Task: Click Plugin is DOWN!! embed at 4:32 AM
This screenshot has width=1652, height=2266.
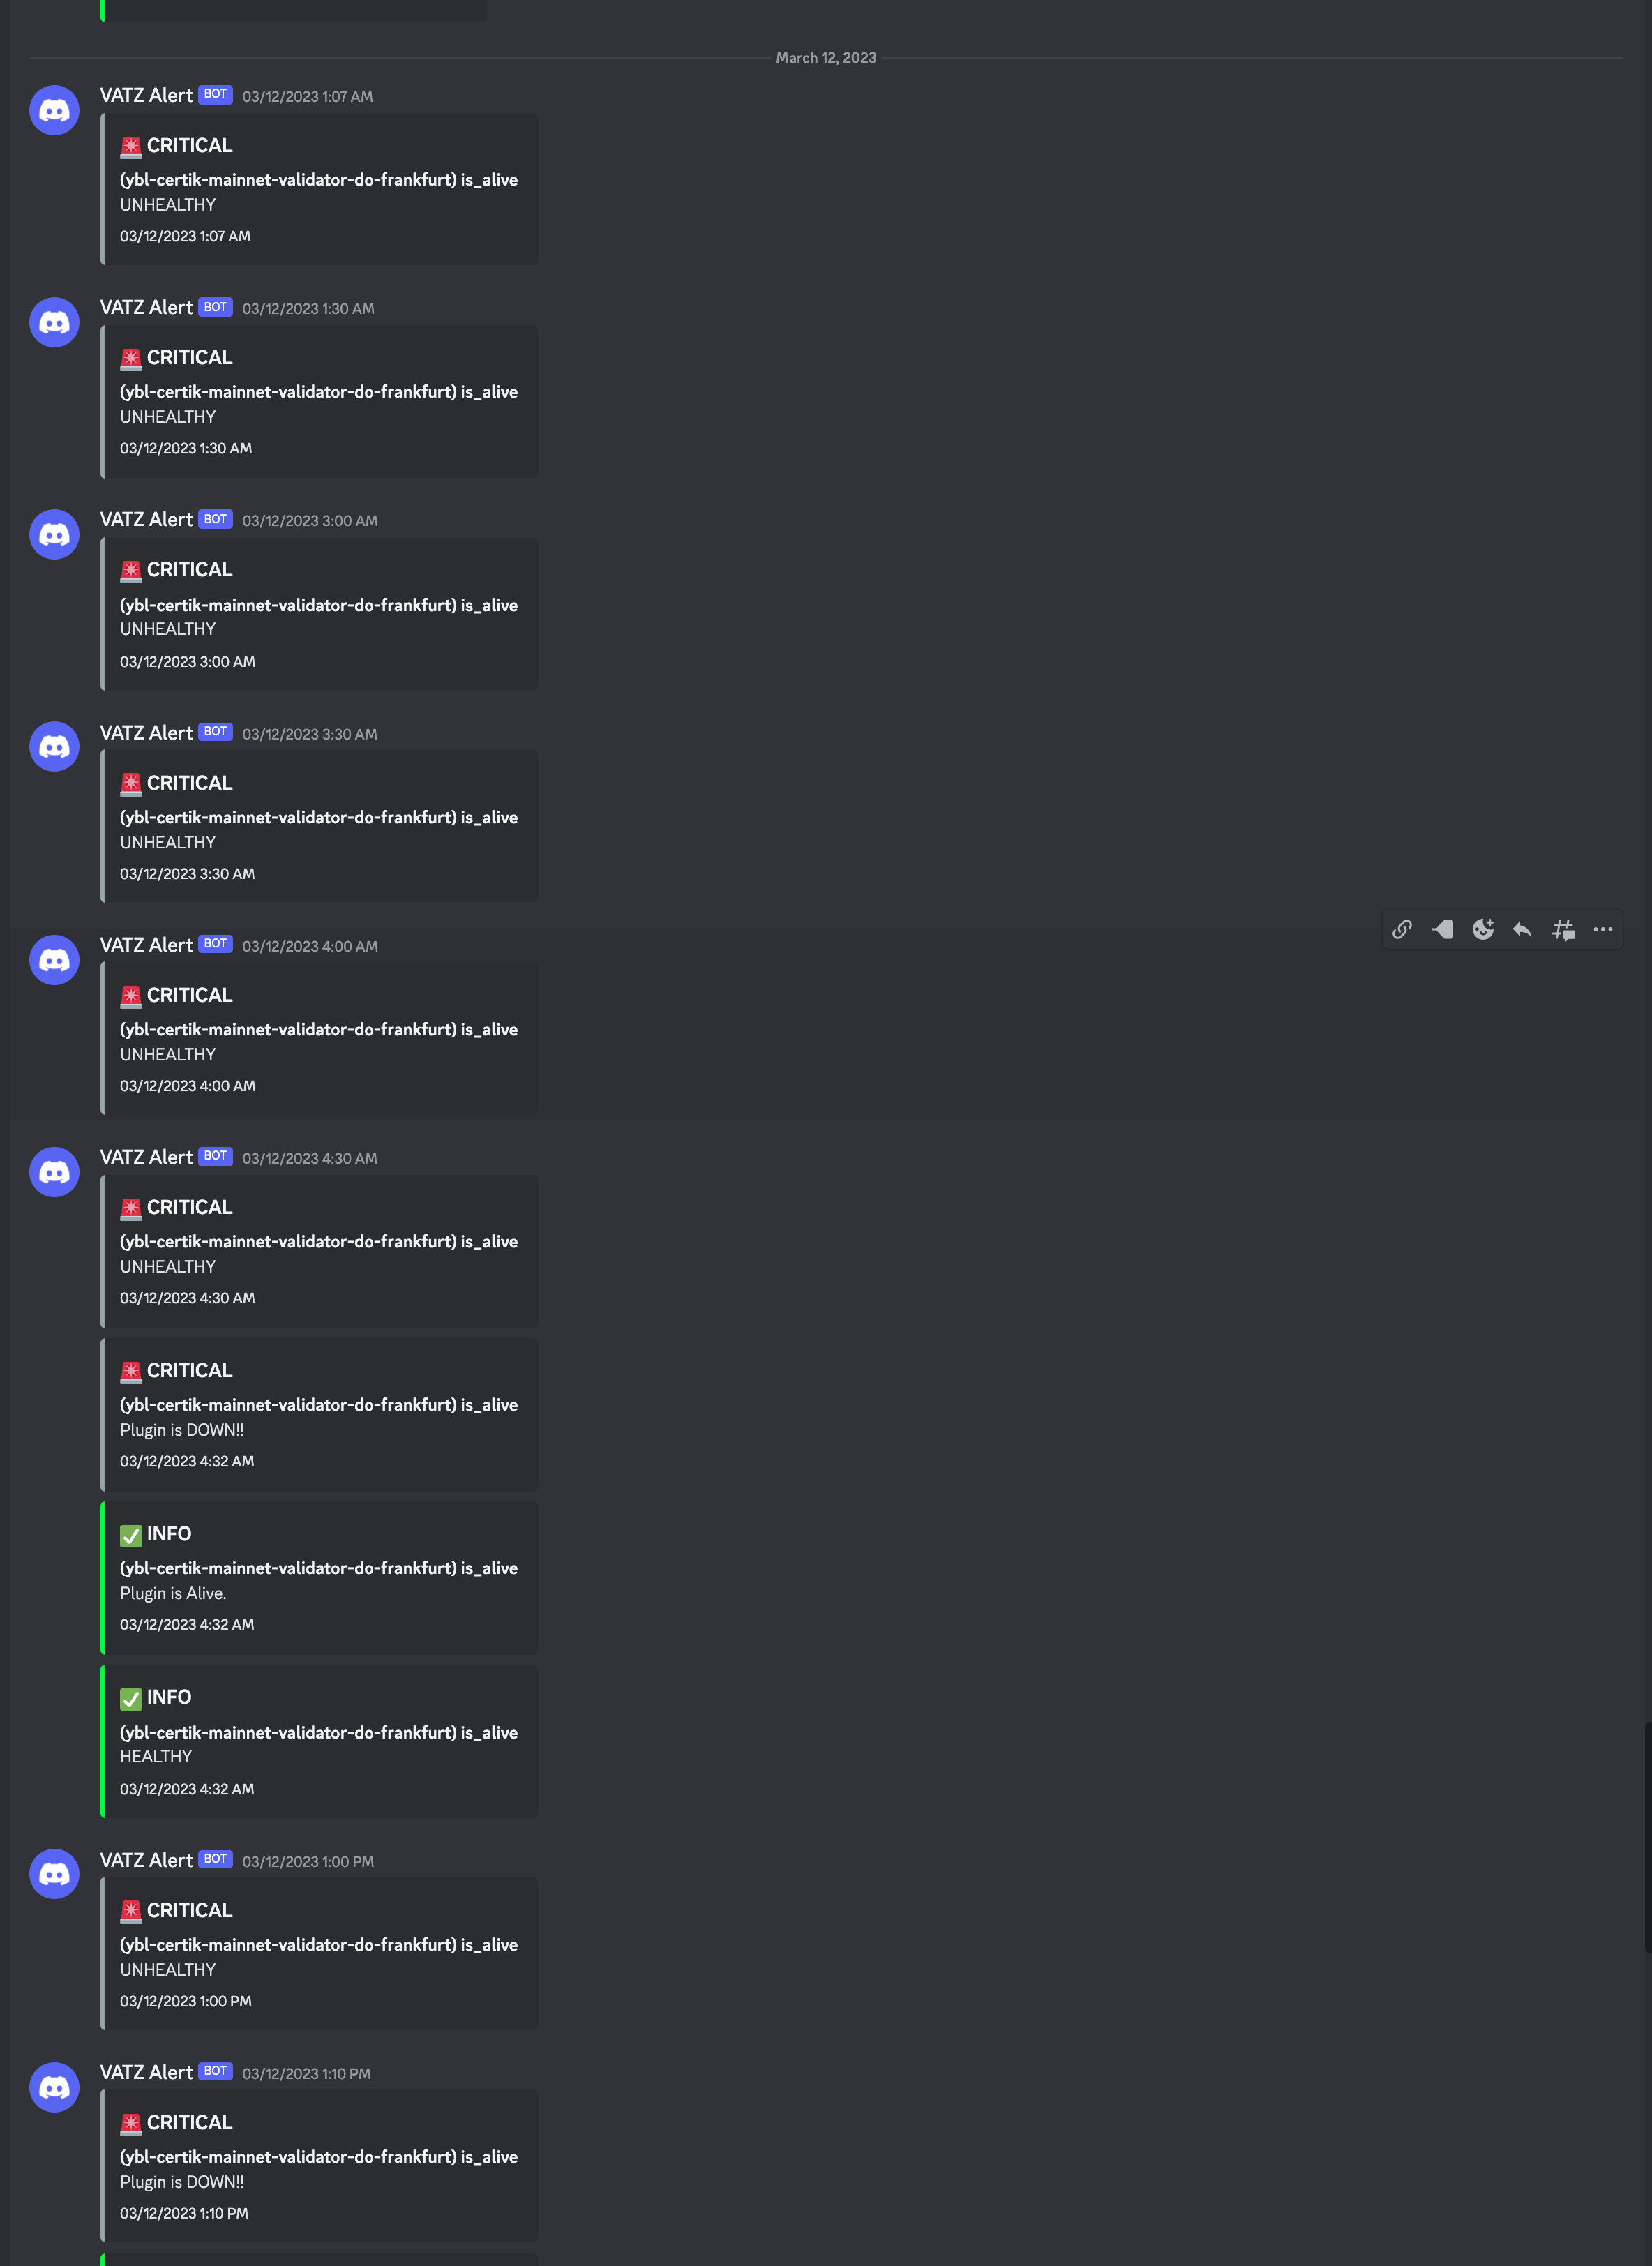Action: coord(319,1415)
